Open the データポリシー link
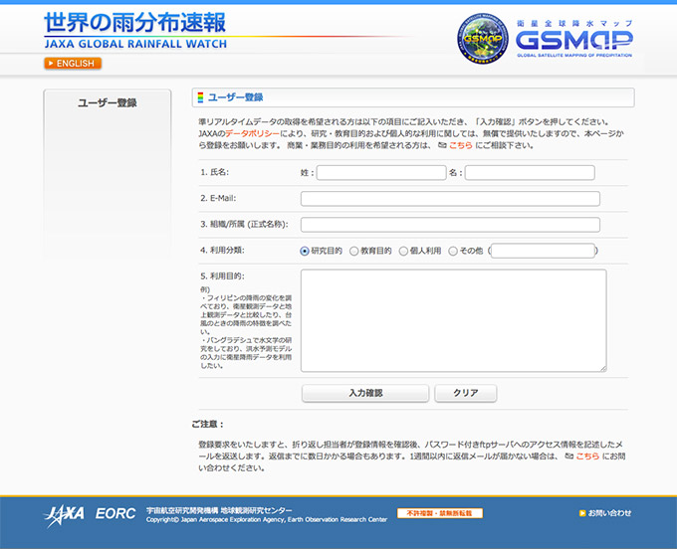This screenshot has width=677, height=549. click(251, 132)
